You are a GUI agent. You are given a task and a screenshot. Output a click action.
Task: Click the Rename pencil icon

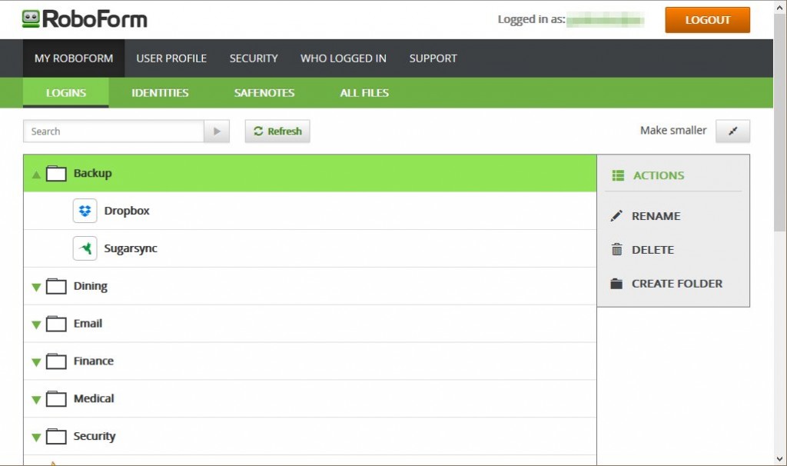(616, 216)
